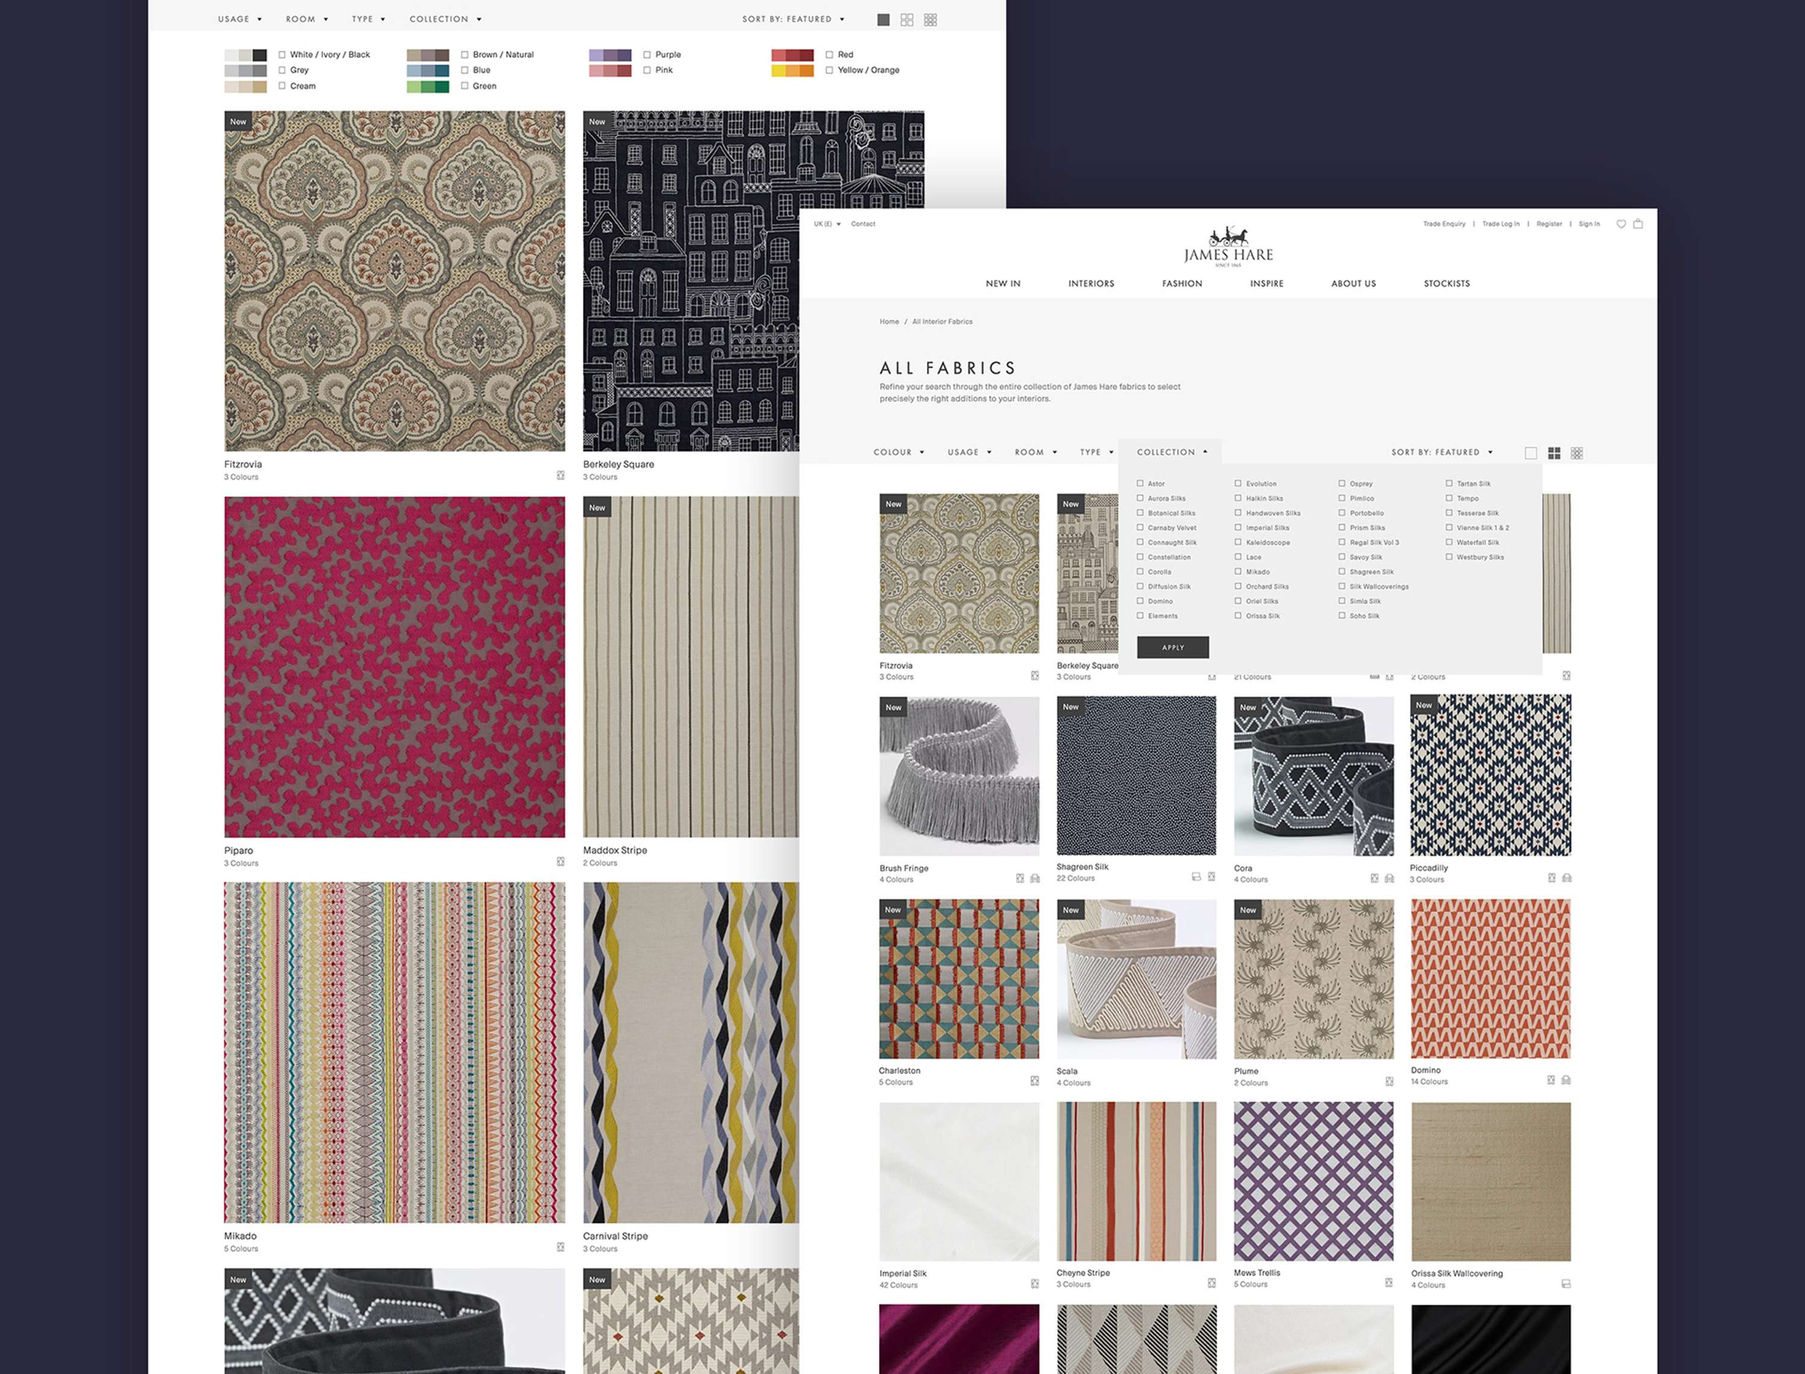Switch to single large view in the back window
This screenshot has height=1374, width=1805.
tap(883, 20)
